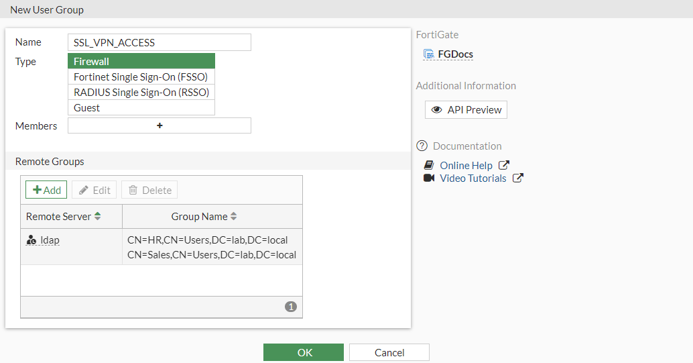Viewport: 693px width, 363px height.
Task: Select the ldap remote group row
Action: pos(161,246)
